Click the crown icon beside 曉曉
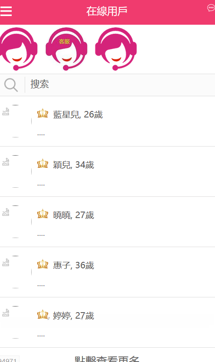The height and width of the screenshot is (362, 215). point(43,214)
